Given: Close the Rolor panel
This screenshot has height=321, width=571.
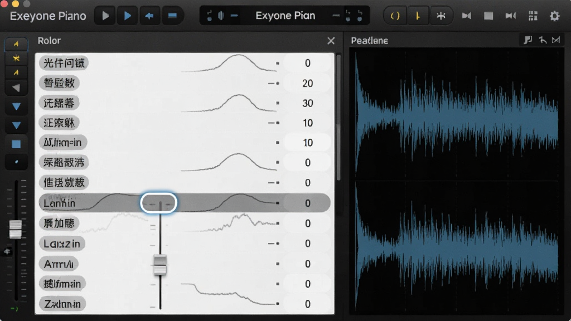Looking at the screenshot, I should pyautogui.click(x=331, y=41).
